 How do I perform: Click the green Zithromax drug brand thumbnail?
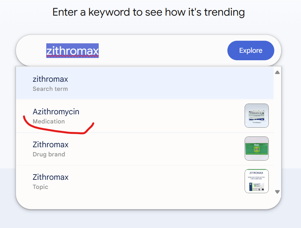point(256,149)
